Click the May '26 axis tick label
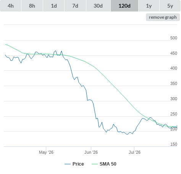The height and width of the screenshot is (174, 181). [46, 152]
